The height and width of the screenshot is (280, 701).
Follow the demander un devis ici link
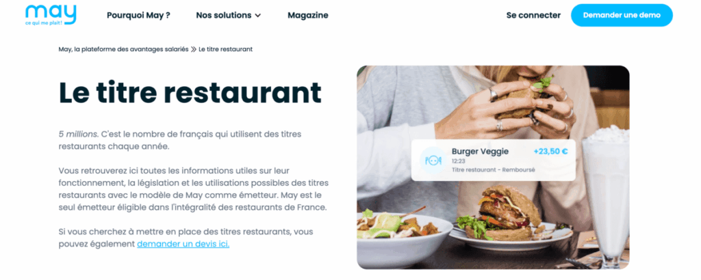tap(183, 244)
